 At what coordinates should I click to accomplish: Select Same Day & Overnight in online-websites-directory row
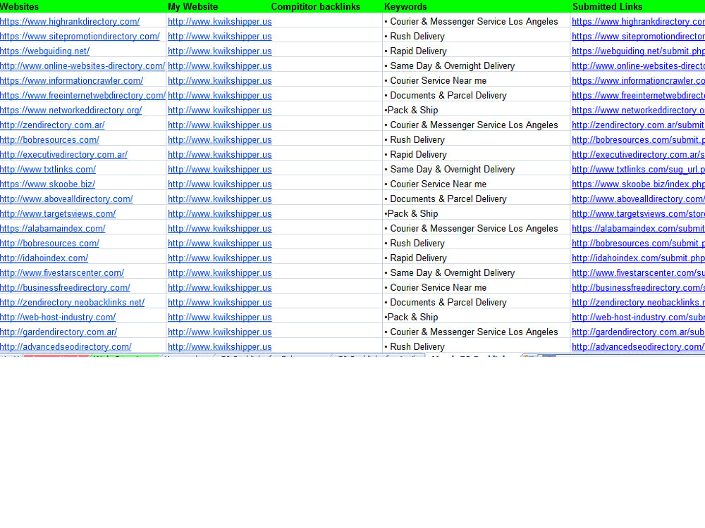click(450, 66)
